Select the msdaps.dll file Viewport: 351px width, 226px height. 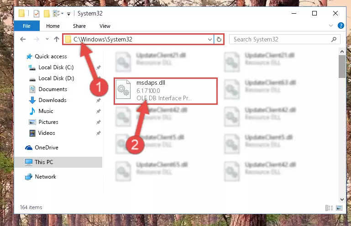(x=166, y=91)
